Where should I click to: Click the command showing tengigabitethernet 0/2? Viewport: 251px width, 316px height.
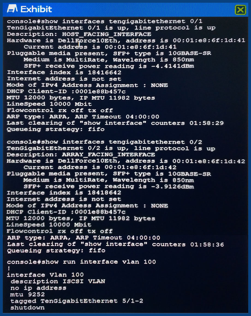(x=104, y=142)
